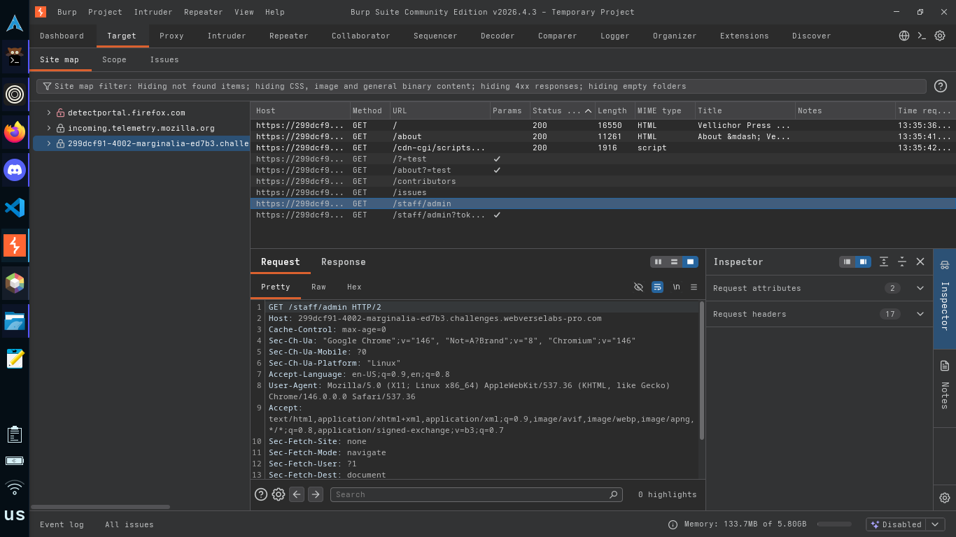Click the site map filter bar
The width and height of the screenshot is (956, 537).
tap(481, 86)
